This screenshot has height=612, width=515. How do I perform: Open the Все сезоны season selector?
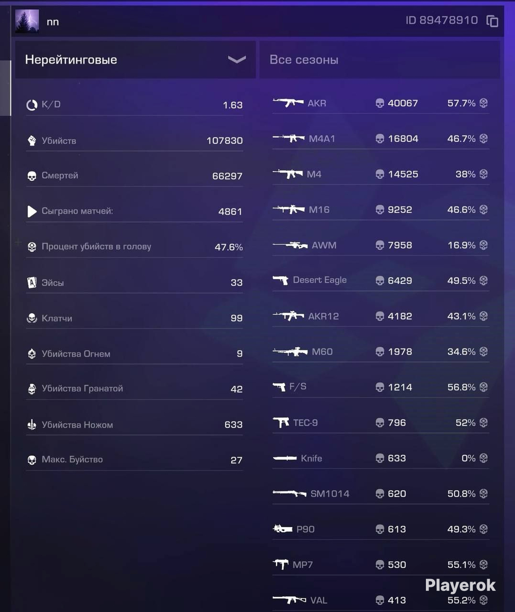tap(380, 60)
